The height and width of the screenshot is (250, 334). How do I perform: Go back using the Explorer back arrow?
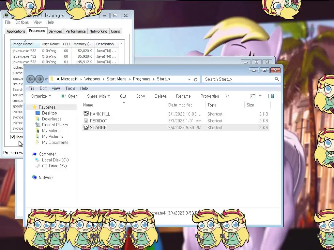point(30,79)
